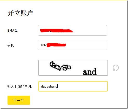Click the yellow 下一个 button
The width and height of the screenshot is (128, 109).
point(19,100)
